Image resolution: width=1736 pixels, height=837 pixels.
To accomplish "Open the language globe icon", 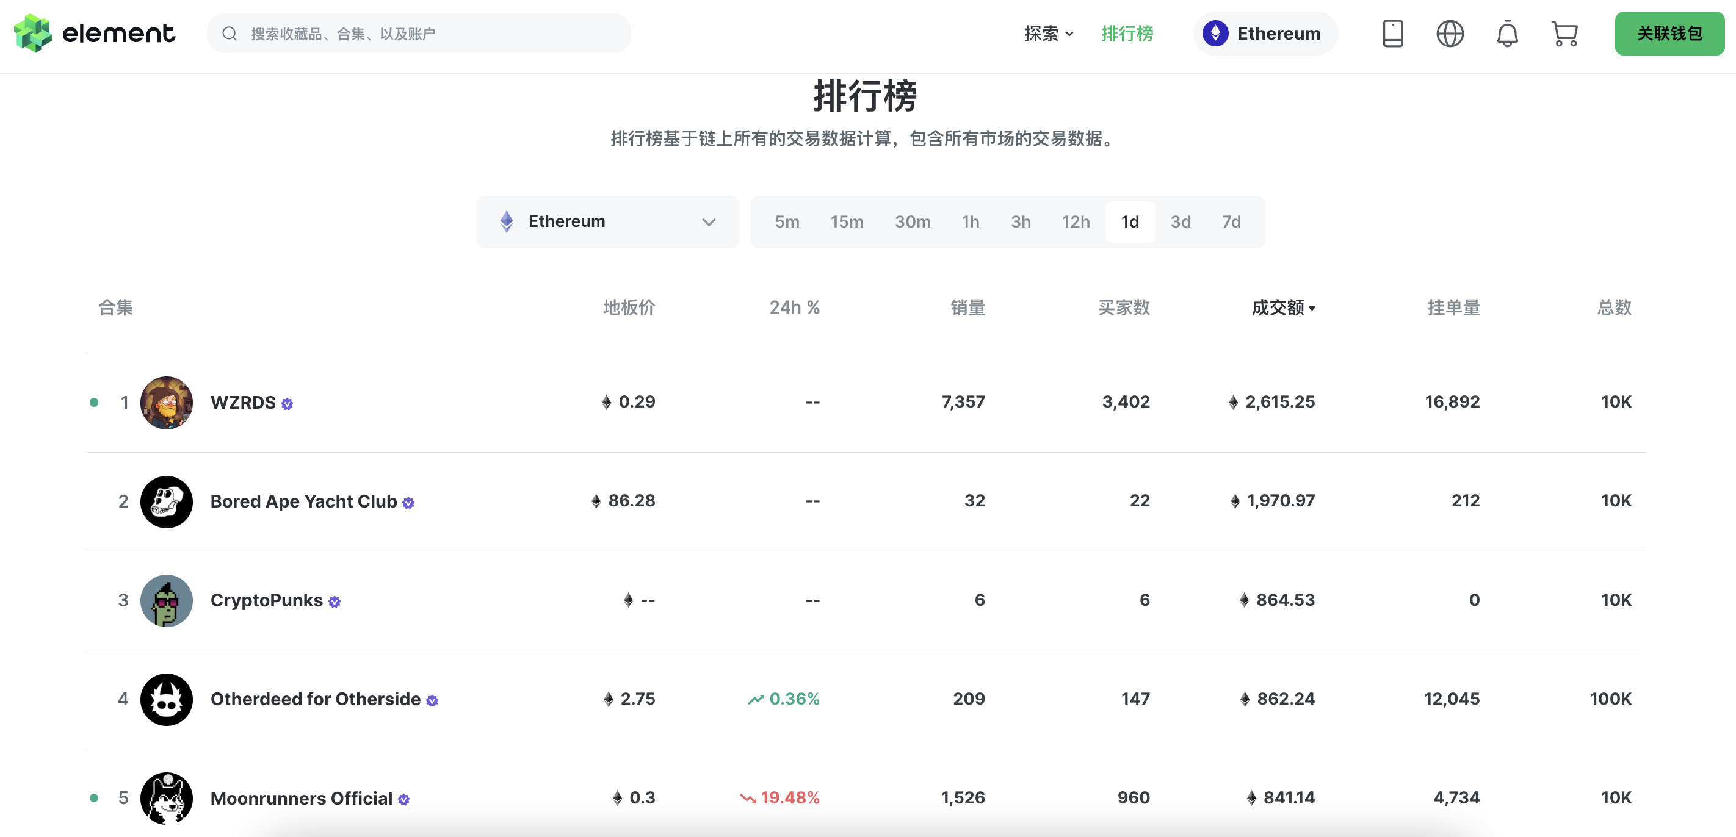I will point(1450,34).
